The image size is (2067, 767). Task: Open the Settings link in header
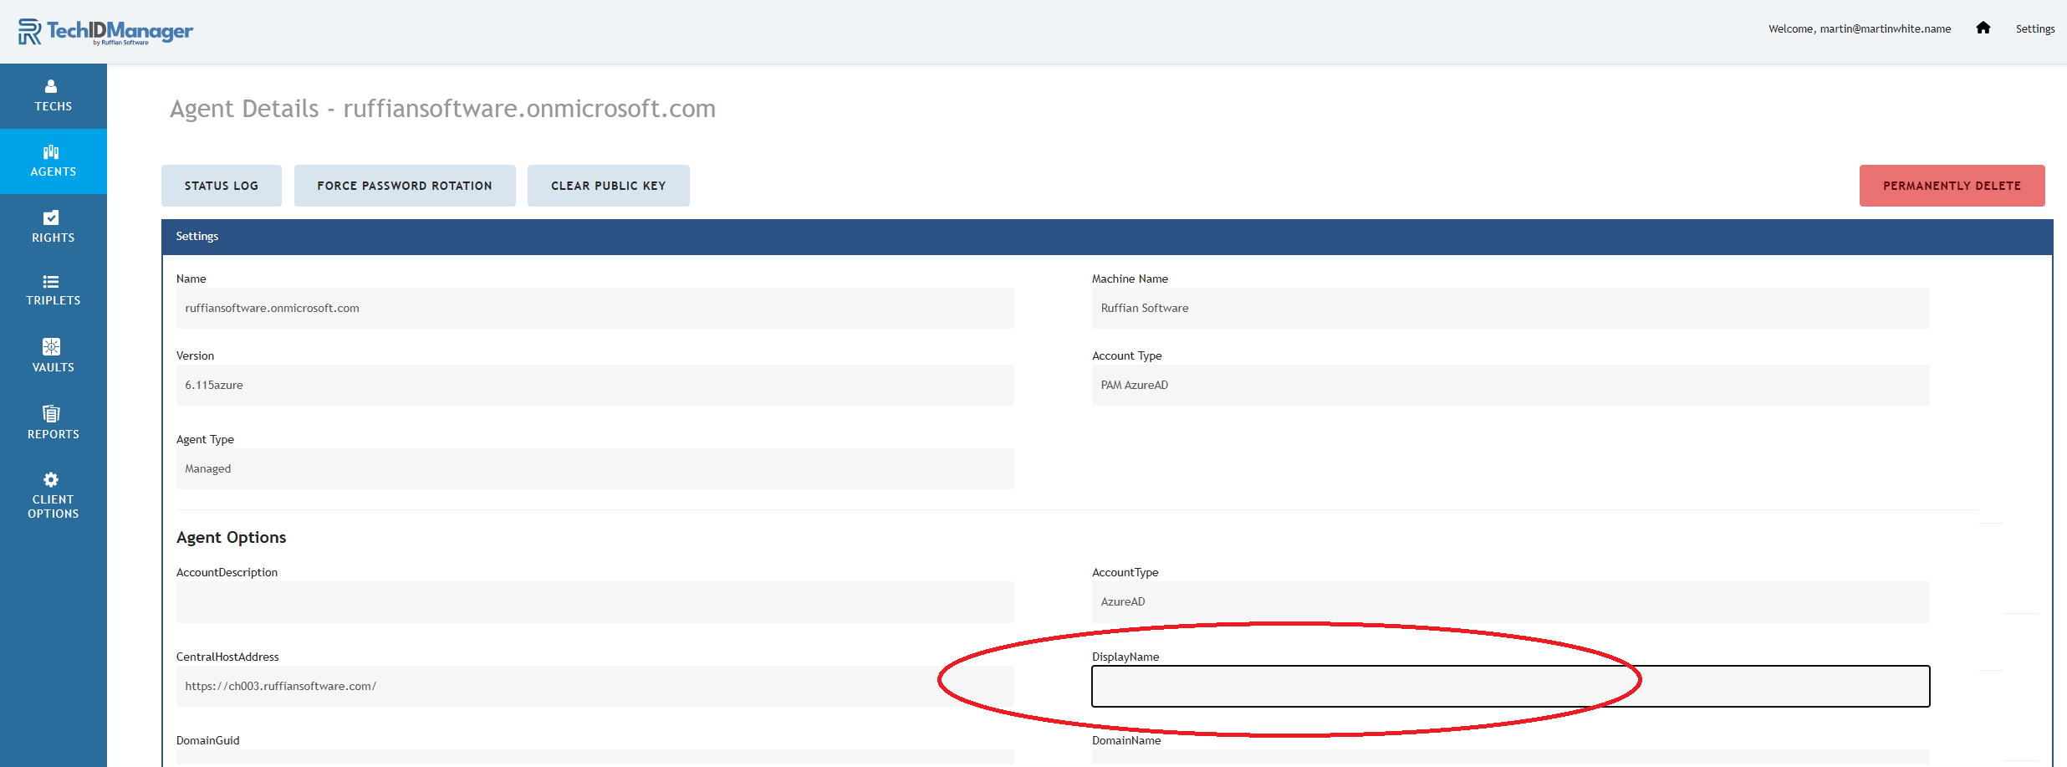(2034, 29)
